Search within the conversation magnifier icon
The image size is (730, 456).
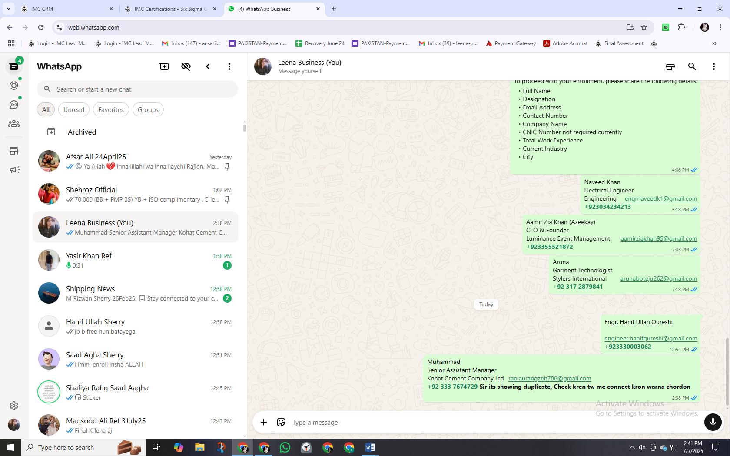click(x=692, y=66)
